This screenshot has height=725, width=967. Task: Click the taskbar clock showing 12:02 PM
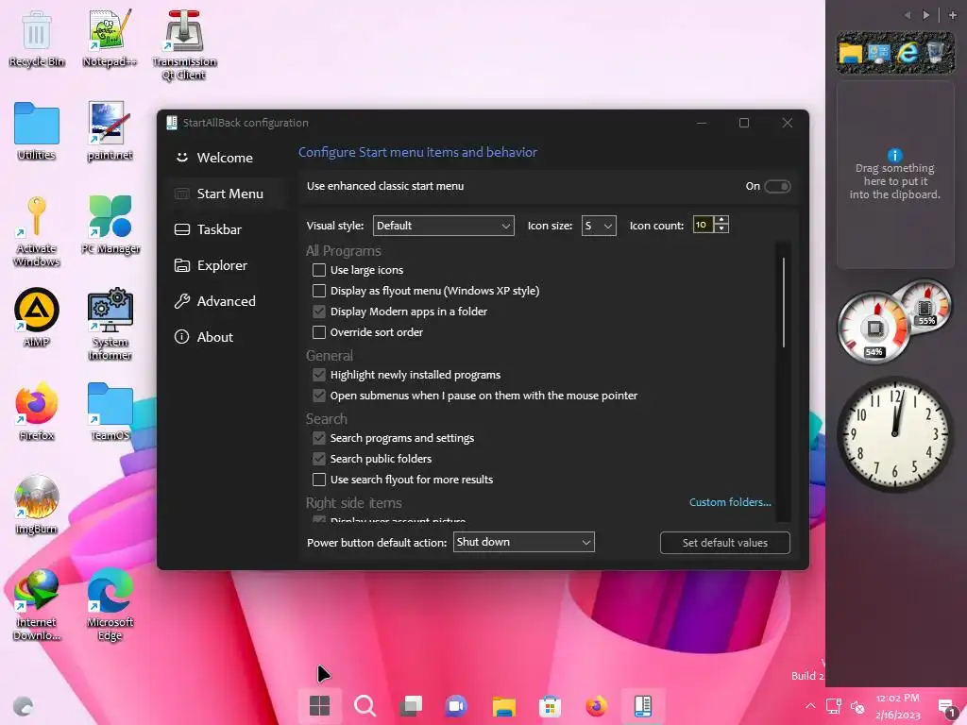pyautogui.click(x=897, y=706)
